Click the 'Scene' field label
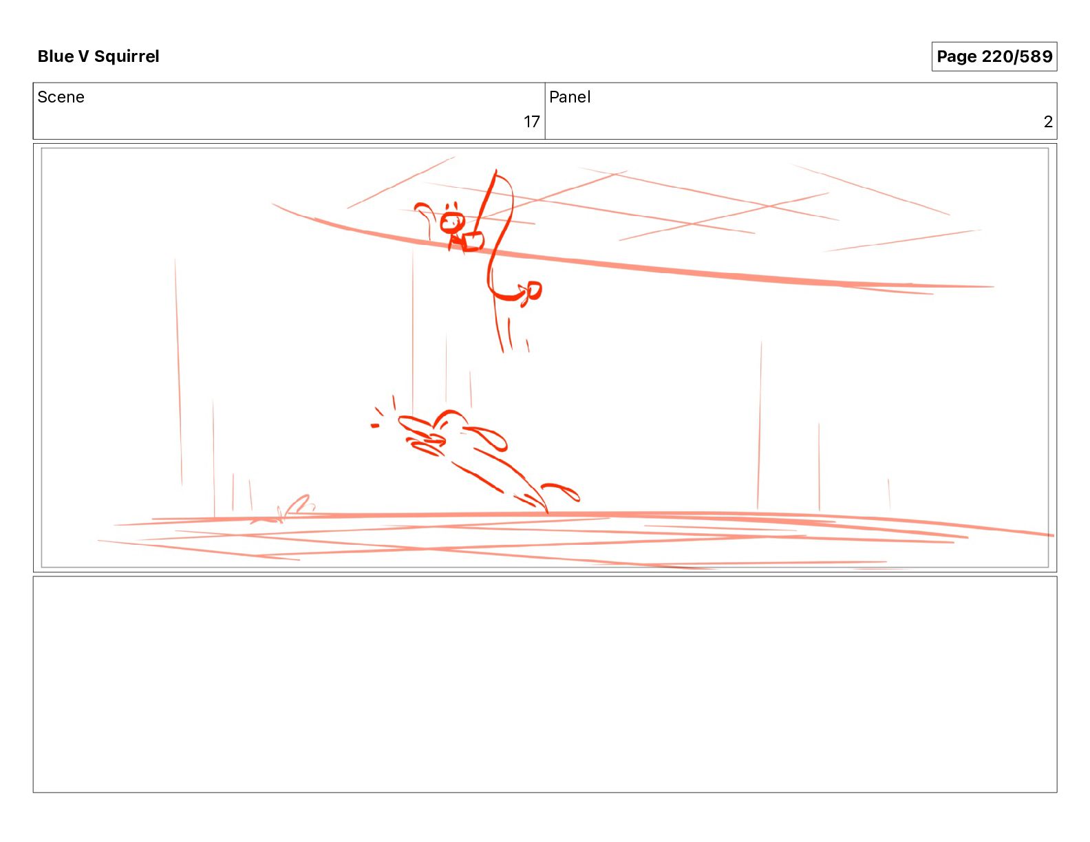Viewport: 1090px width, 842px height. [x=61, y=97]
